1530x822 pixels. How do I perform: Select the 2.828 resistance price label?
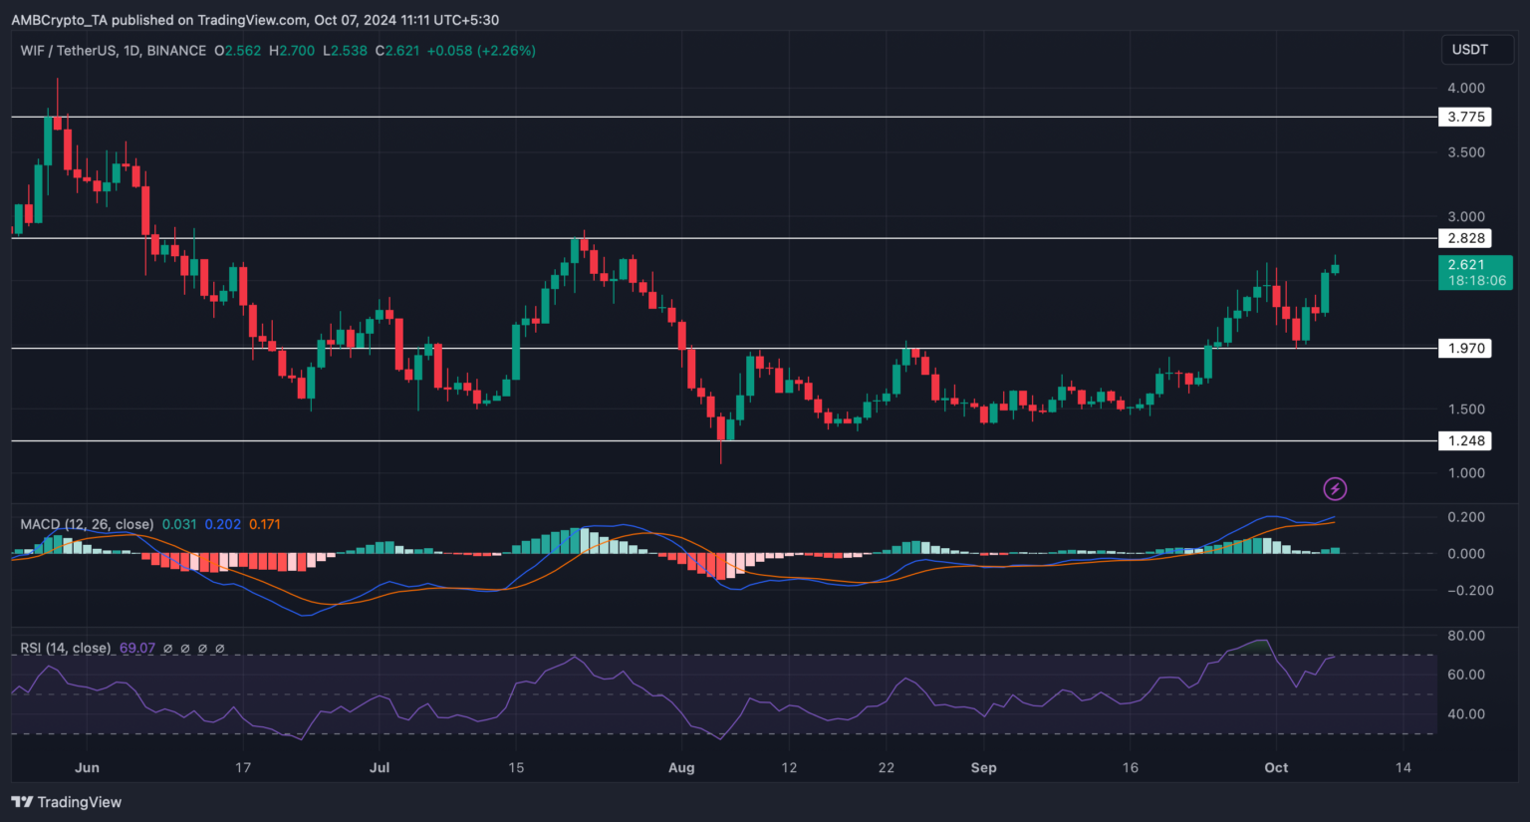pyautogui.click(x=1465, y=238)
